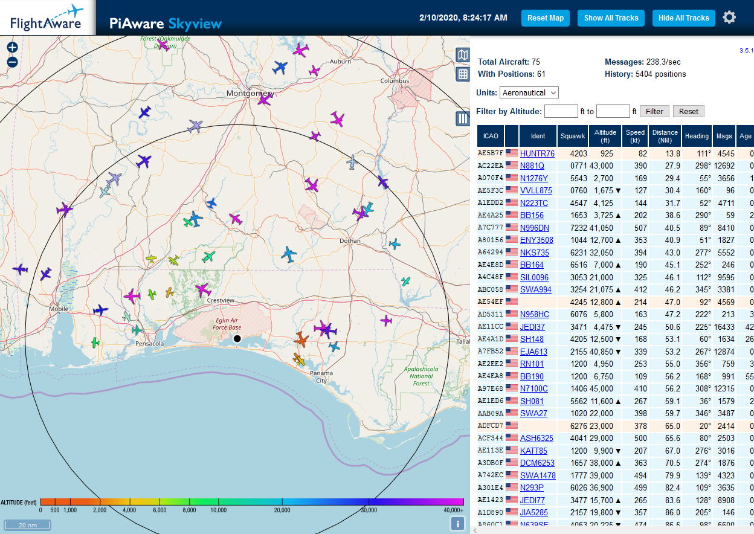Image resolution: width=754 pixels, height=534 pixels.
Task: Zoom out on the map
Action: [x=12, y=62]
